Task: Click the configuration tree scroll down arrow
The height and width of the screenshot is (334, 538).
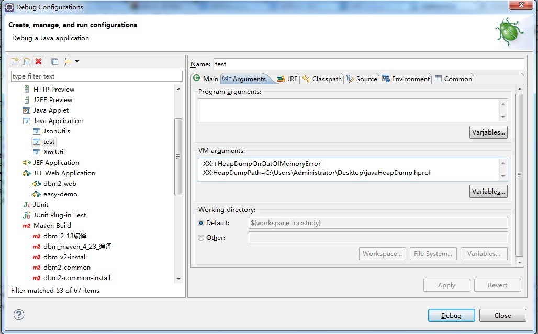Action: [178, 279]
